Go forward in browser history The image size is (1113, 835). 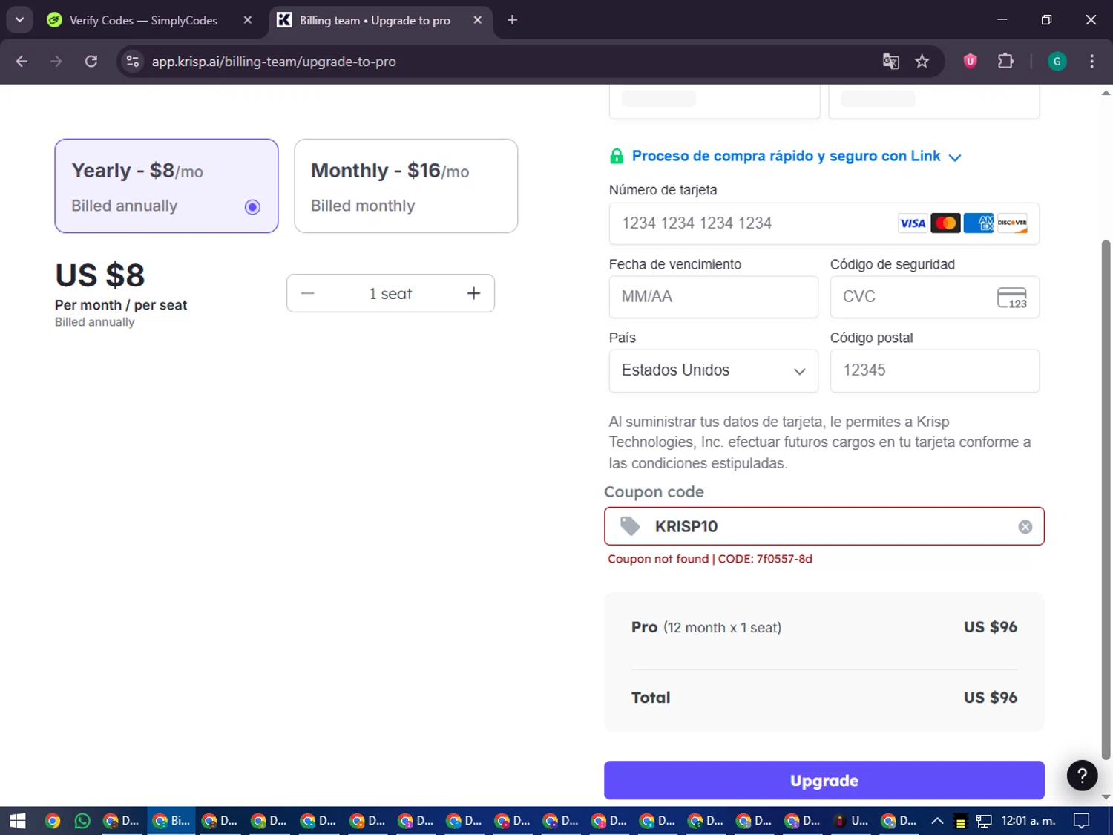[56, 62]
